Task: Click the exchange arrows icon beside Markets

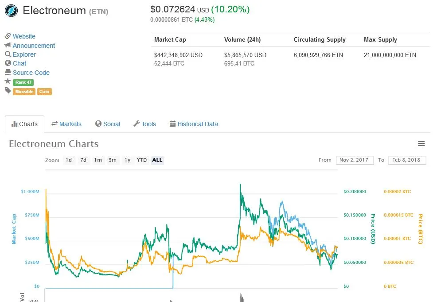Action: tap(55, 124)
